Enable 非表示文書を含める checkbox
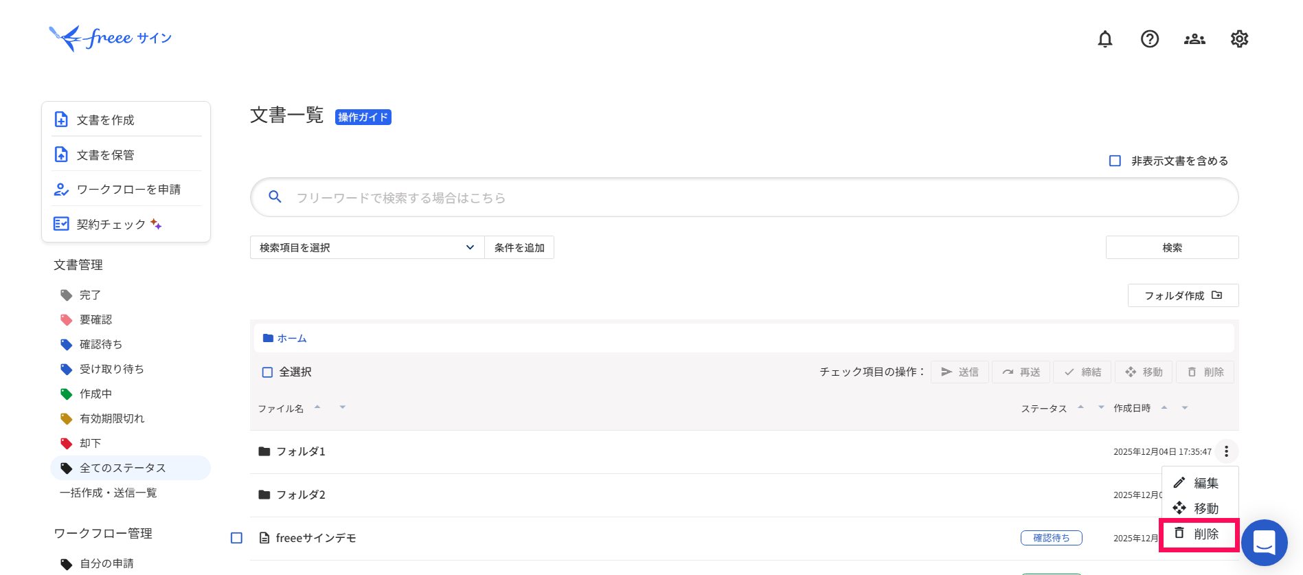Viewport: 1303px width, 575px height. tap(1115, 161)
